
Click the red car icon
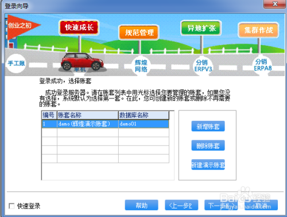coord(82,62)
